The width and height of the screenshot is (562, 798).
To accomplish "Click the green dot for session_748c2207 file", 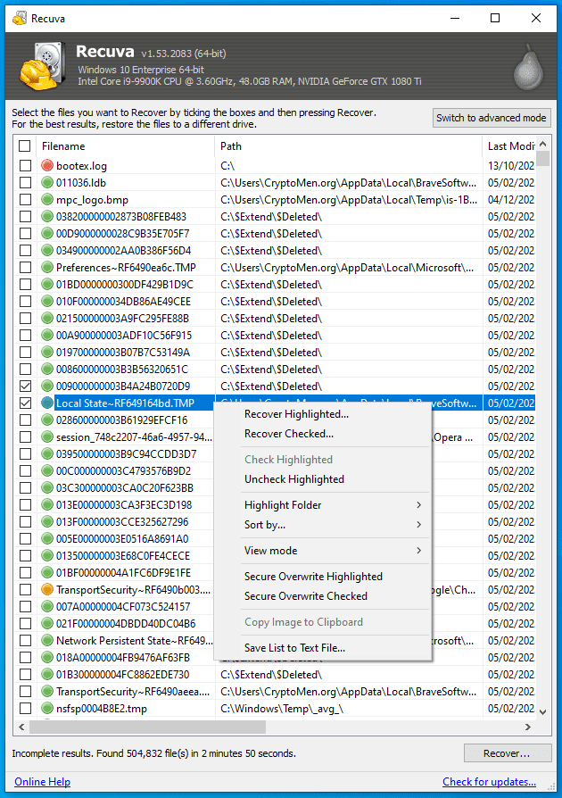I will pyautogui.click(x=47, y=436).
